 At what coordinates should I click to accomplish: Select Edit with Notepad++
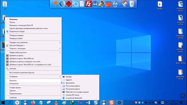pos(33,45)
